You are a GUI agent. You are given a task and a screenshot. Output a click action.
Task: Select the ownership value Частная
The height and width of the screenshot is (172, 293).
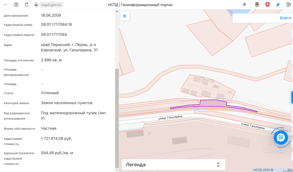(x=49, y=128)
